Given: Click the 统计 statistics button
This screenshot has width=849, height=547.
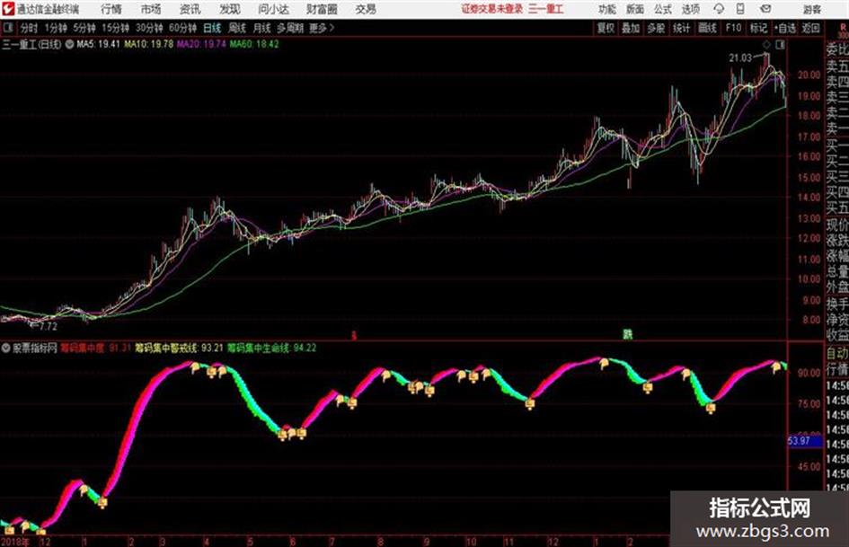Looking at the screenshot, I should (682, 28).
